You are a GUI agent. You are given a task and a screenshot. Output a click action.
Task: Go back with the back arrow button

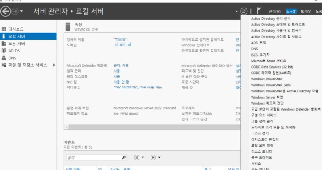click(x=5, y=11)
